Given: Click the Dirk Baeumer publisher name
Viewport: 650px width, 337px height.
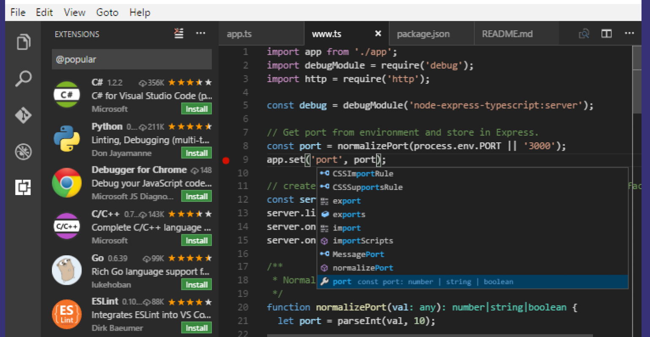Looking at the screenshot, I should coord(117,328).
